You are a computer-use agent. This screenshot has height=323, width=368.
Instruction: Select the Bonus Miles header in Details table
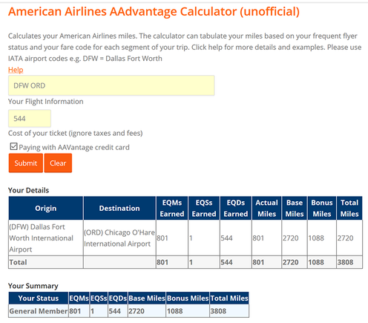click(322, 208)
